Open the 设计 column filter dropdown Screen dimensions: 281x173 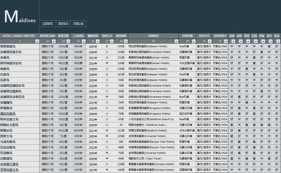point(271,41)
